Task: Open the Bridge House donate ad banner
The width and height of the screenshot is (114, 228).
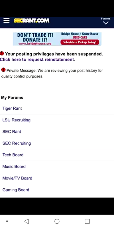Action: tap(57, 39)
